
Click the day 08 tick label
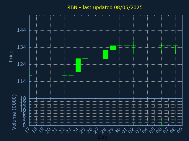click(173, 130)
